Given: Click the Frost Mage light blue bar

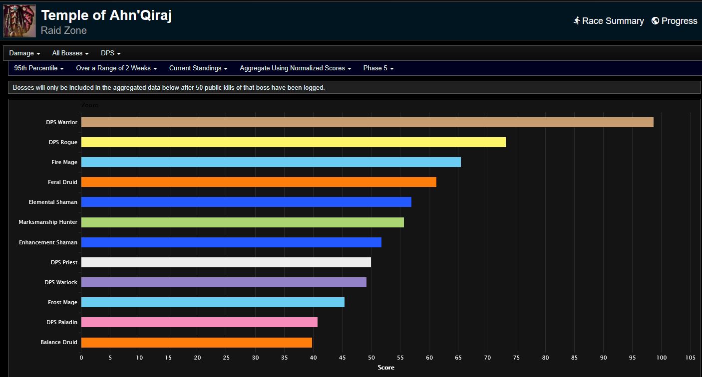Looking at the screenshot, I should pyautogui.click(x=213, y=302).
